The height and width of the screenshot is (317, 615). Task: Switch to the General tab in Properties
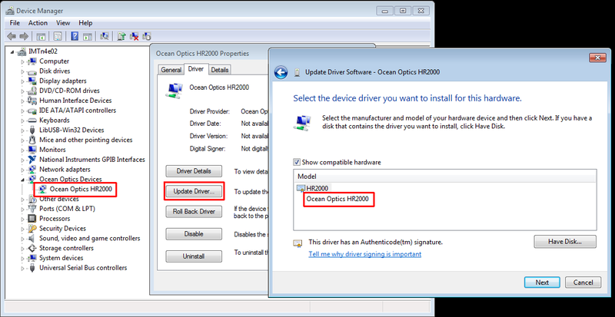(171, 70)
